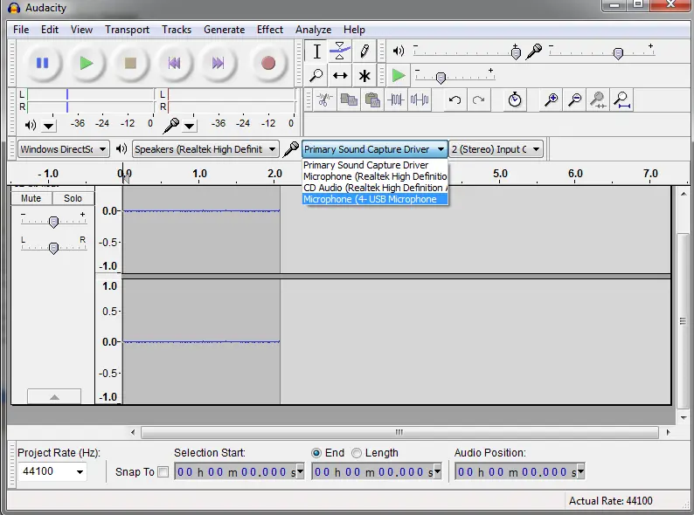Select the Multi-Tool asterisk mode

(364, 76)
